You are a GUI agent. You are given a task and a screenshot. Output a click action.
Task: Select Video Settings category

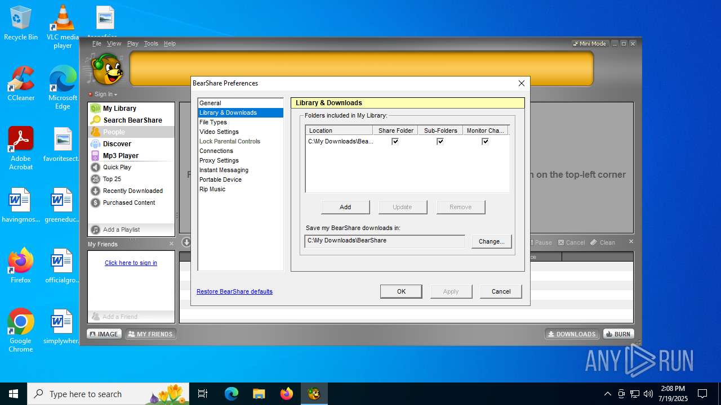pos(241,132)
